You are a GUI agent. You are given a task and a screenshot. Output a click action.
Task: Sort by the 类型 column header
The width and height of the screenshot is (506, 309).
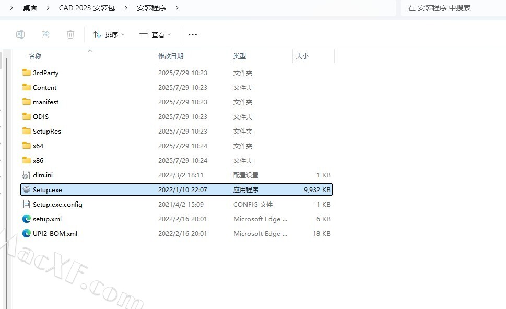[240, 56]
